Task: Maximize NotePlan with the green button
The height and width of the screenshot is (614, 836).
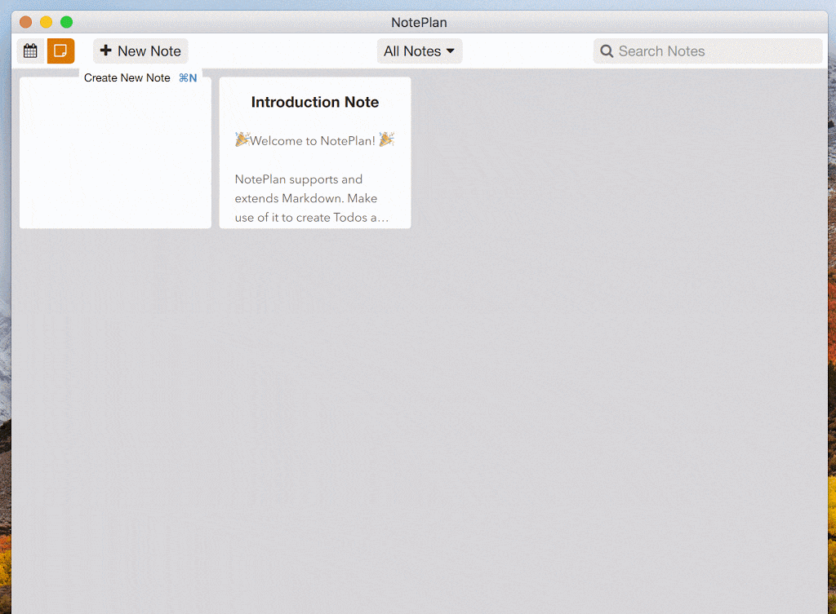Action: (67, 22)
